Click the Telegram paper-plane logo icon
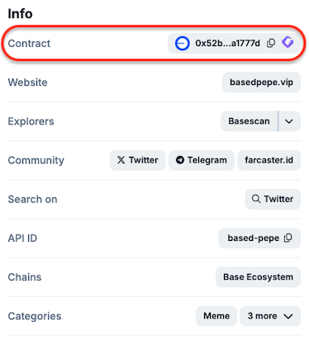Viewport: 309px width, 344px height. 180,160
